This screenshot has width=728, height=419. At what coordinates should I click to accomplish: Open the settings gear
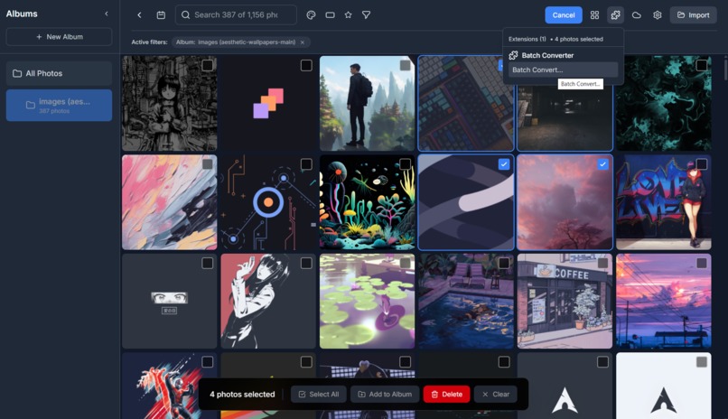pyautogui.click(x=657, y=14)
